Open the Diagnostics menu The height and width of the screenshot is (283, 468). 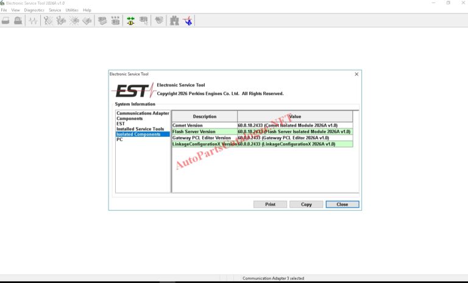34,10
